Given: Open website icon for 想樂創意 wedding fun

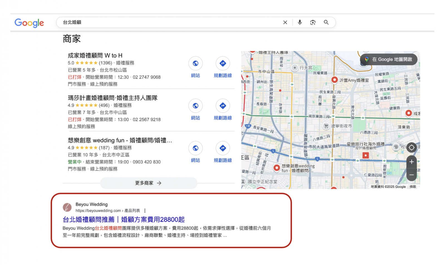Looking at the screenshot, I should (195, 148).
